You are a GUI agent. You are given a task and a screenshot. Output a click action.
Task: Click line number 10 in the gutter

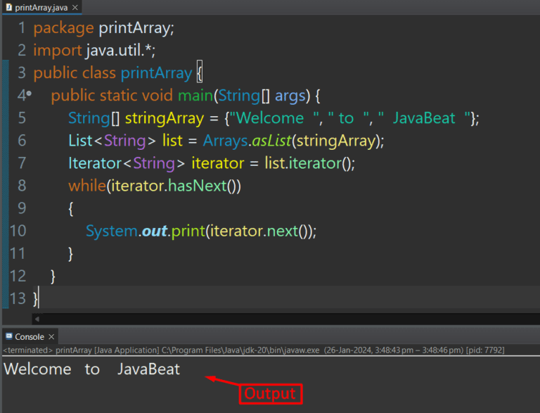(x=18, y=230)
